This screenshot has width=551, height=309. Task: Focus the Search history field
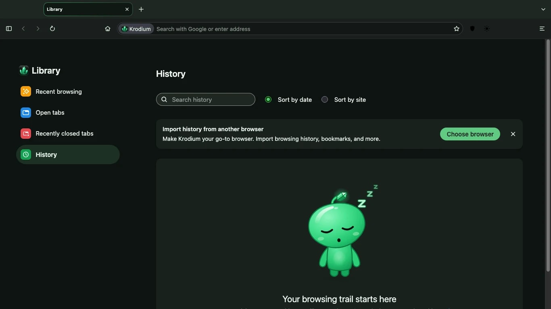coord(206,99)
